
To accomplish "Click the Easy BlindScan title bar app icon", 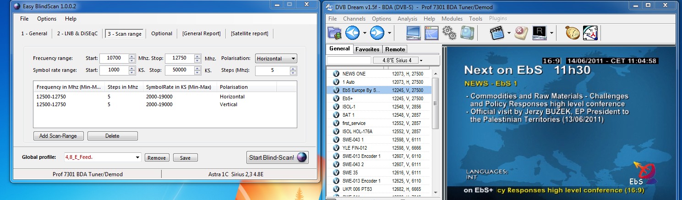I will tap(17, 6).
